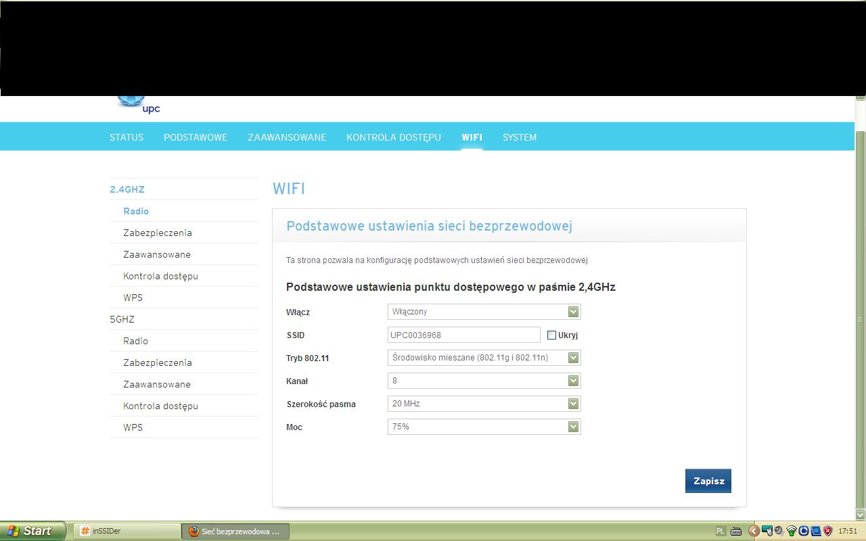866x541 pixels.
Task: Click the UPC logo
Action: [139, 101]
